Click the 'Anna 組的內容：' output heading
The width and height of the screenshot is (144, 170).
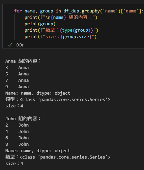tap(23, 61)
